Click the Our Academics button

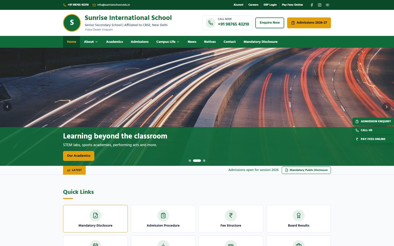(79, 156)
